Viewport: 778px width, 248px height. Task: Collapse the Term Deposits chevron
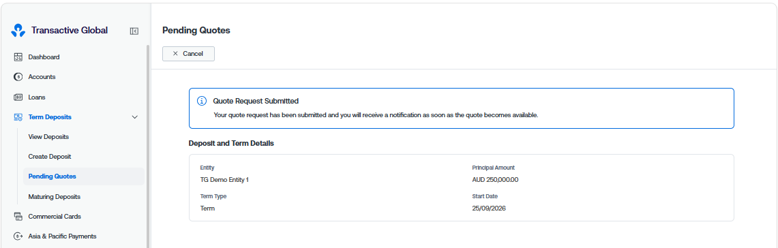[x=134, y=117]
